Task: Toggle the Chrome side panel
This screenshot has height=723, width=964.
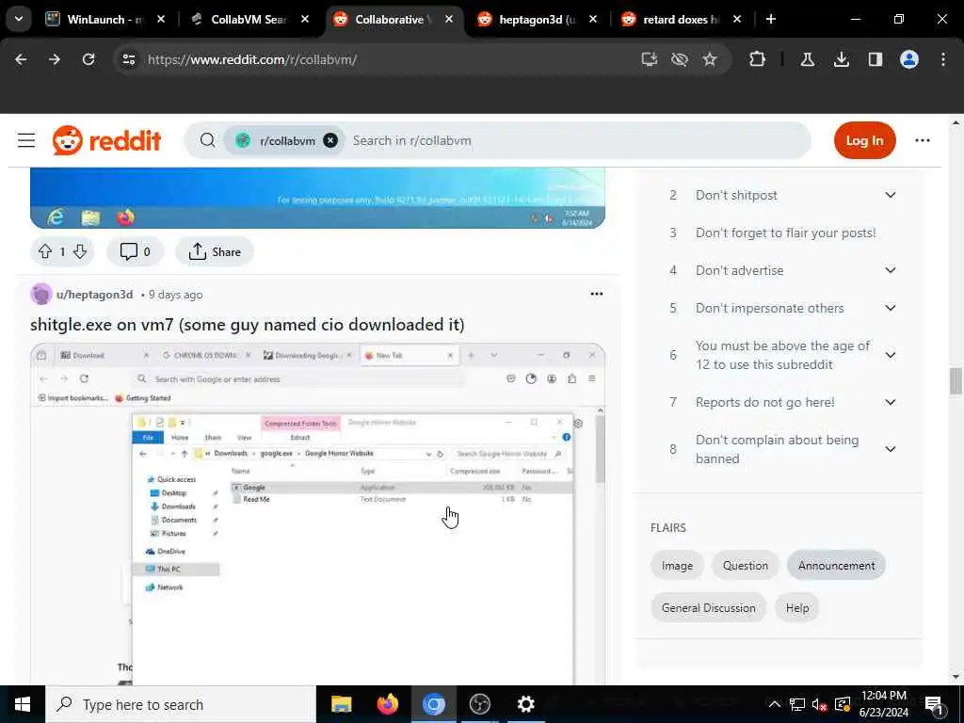Action: point(875,59)
